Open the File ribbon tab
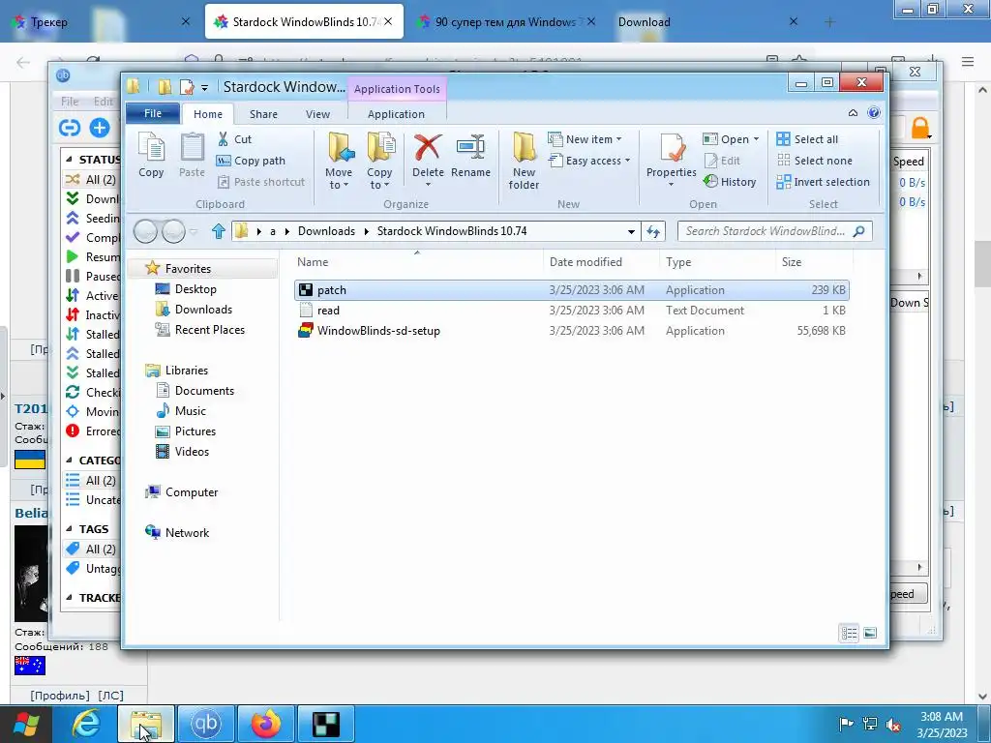This screenshot has width=991, height=743. 153,114
